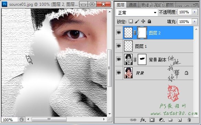The width and height of the screenshot is (201, 125).
Task: Toggle visibility of 背景 layer
Action: (119, 72)
